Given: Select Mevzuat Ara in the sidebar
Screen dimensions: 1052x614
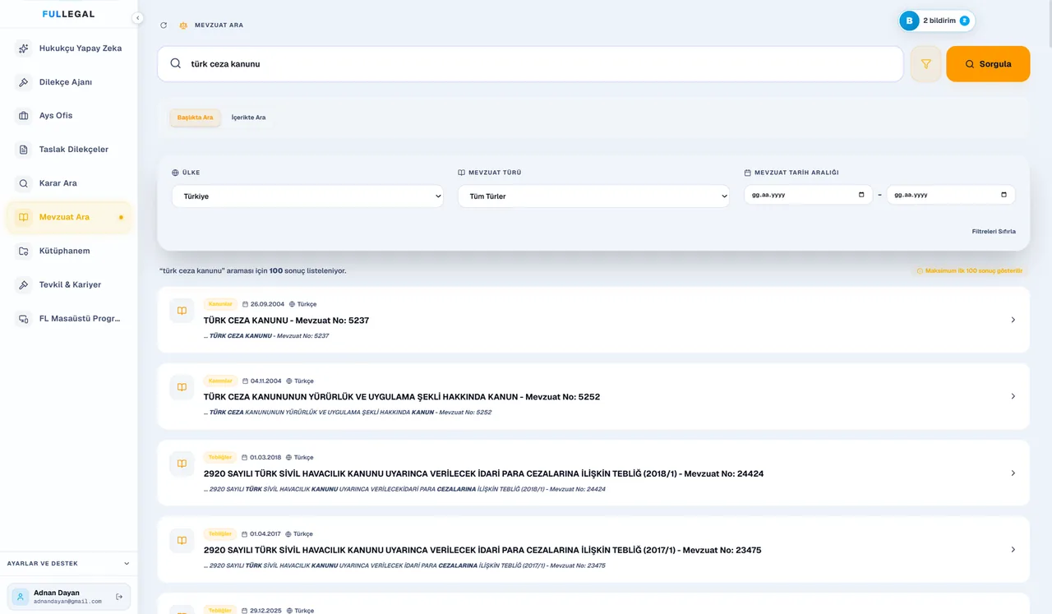Looking at the screenshot, I should coord(69,217).
